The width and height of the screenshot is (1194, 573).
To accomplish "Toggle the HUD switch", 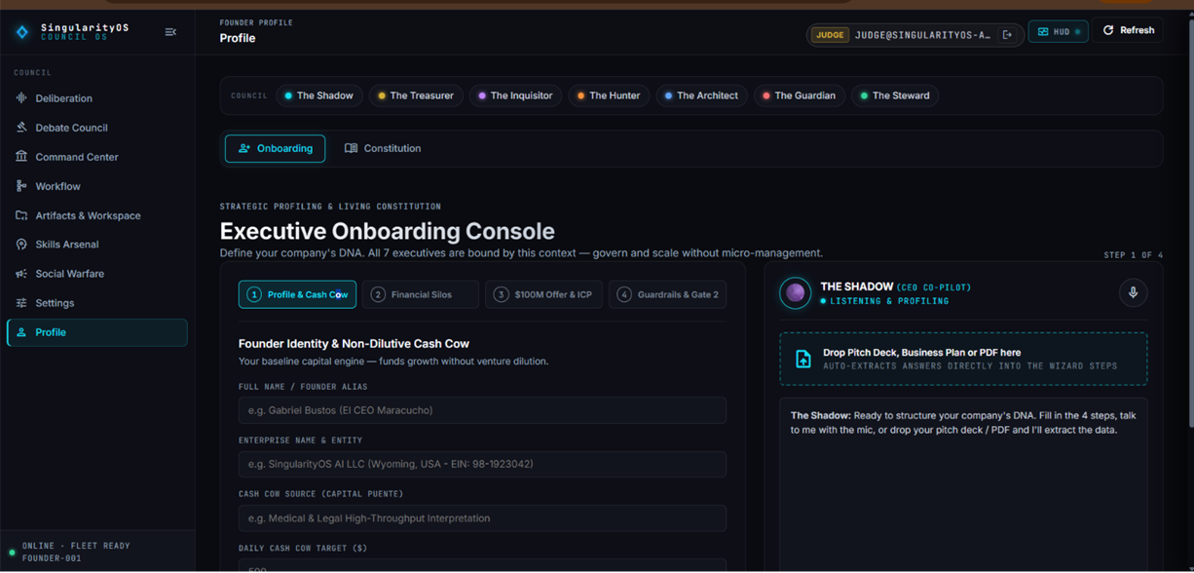I will point(1058,31).
